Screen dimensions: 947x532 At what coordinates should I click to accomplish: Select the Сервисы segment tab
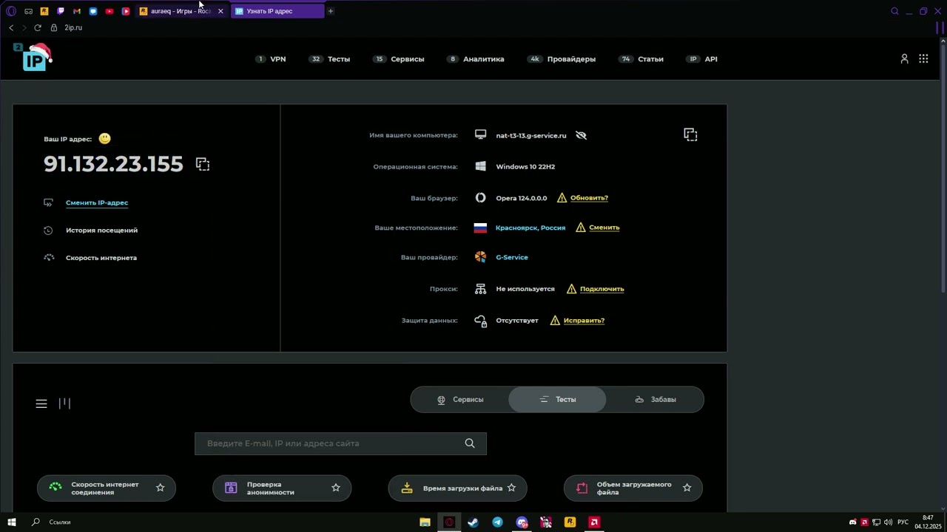coord(460,400)
